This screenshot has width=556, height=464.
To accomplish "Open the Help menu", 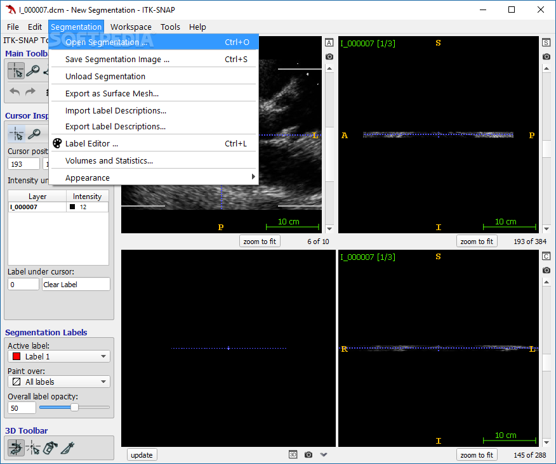I will 197,27.
